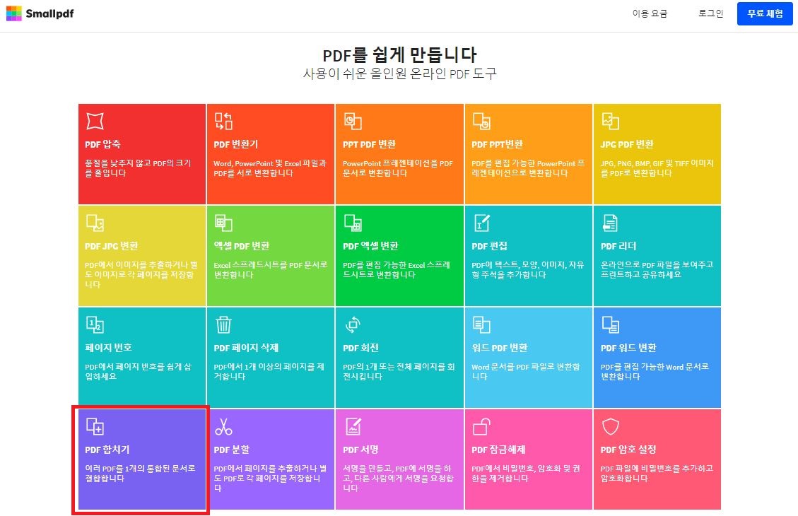This screenshot has height=516, width=798.
Task: Click the PDF 리더 reader icon
Action: point(610,223)
